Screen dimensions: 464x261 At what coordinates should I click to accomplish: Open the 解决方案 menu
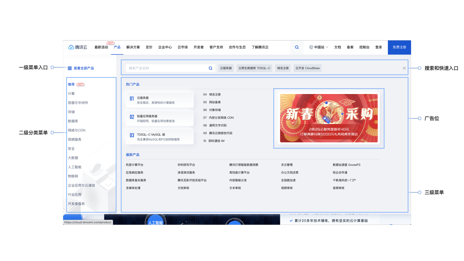point(133,47)
